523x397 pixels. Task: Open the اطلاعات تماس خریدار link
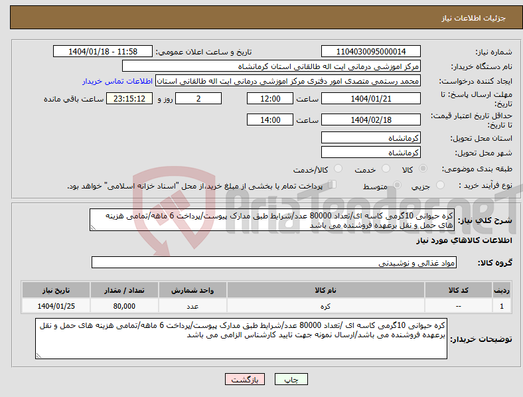117,81
